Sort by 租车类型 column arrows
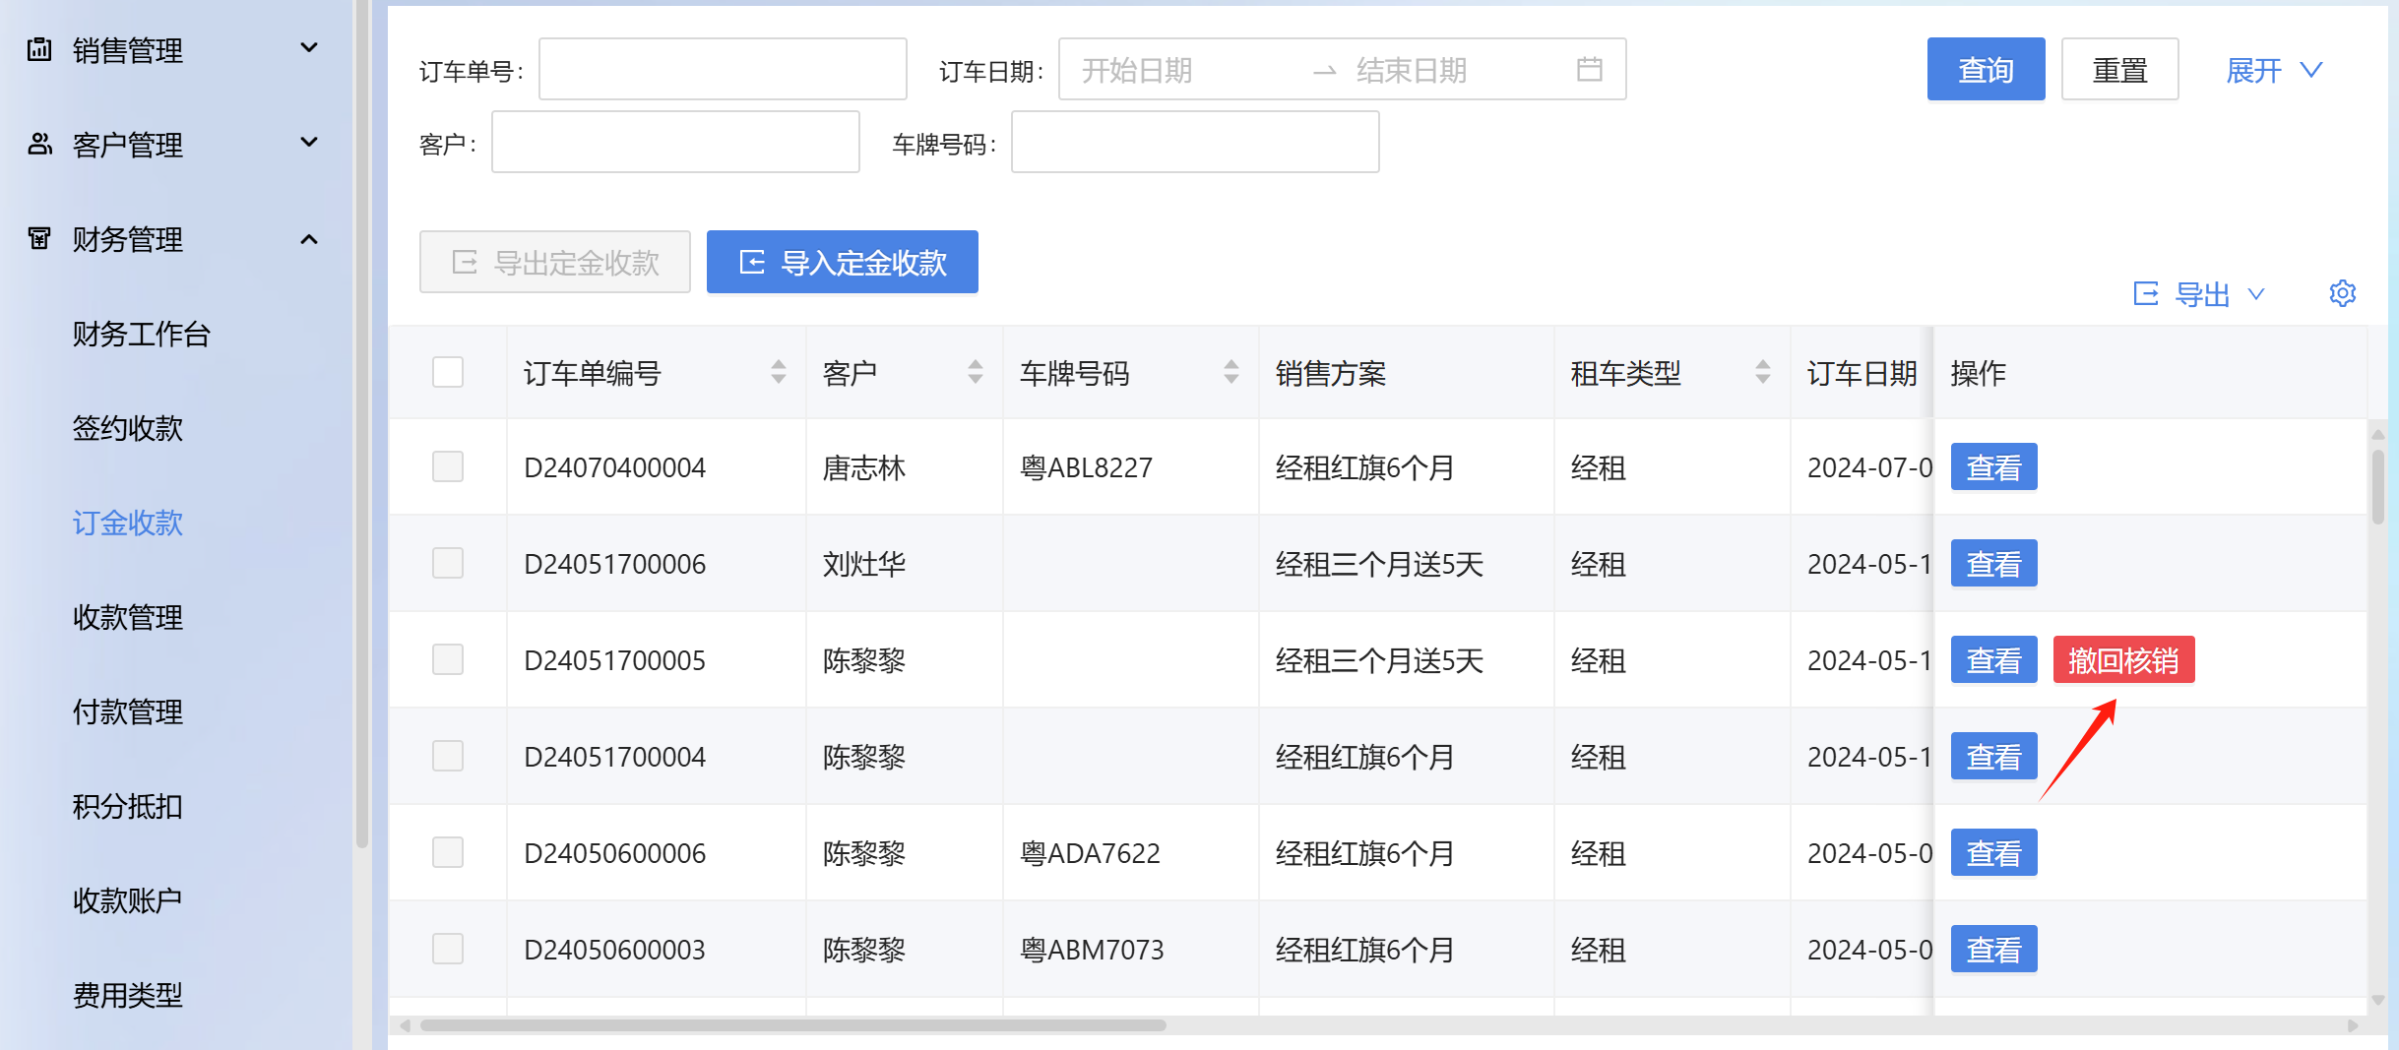Screen dimensions: 2399x1050 [1762, 372]
